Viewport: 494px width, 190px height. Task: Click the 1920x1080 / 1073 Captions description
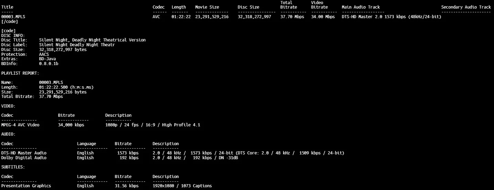point(182,186)
